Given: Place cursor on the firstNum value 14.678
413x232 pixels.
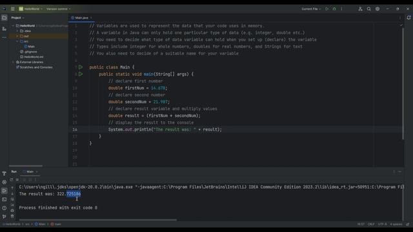Looking at the screenshot, I should pyautogui.click(x=158, y=88).
